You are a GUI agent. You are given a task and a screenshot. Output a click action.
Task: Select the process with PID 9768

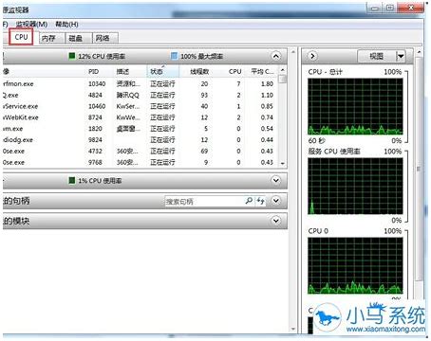(x=141, y=162)
